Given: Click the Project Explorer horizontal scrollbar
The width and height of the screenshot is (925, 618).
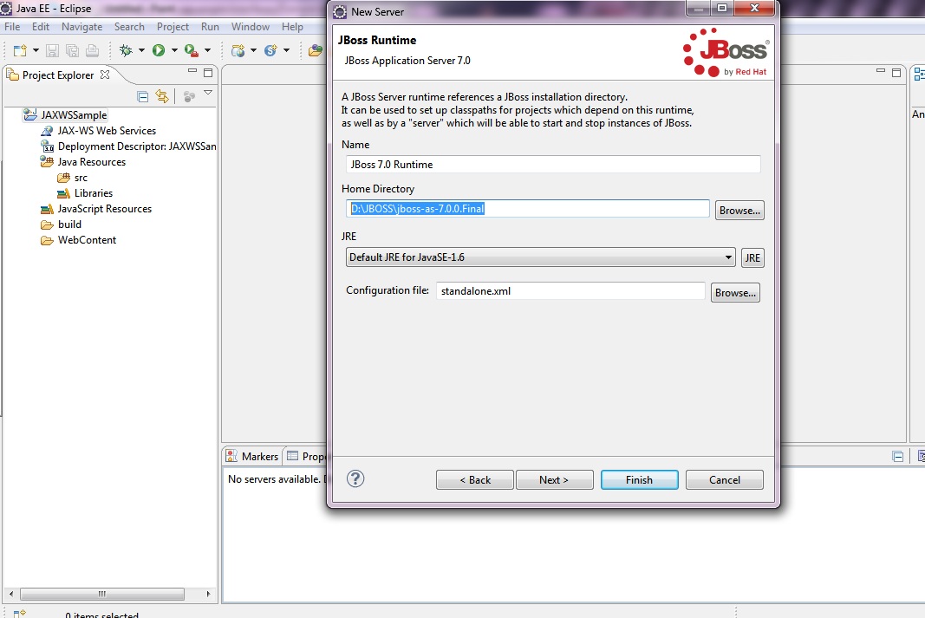Looking at the screenshot, I should click(x=101, y=594).
